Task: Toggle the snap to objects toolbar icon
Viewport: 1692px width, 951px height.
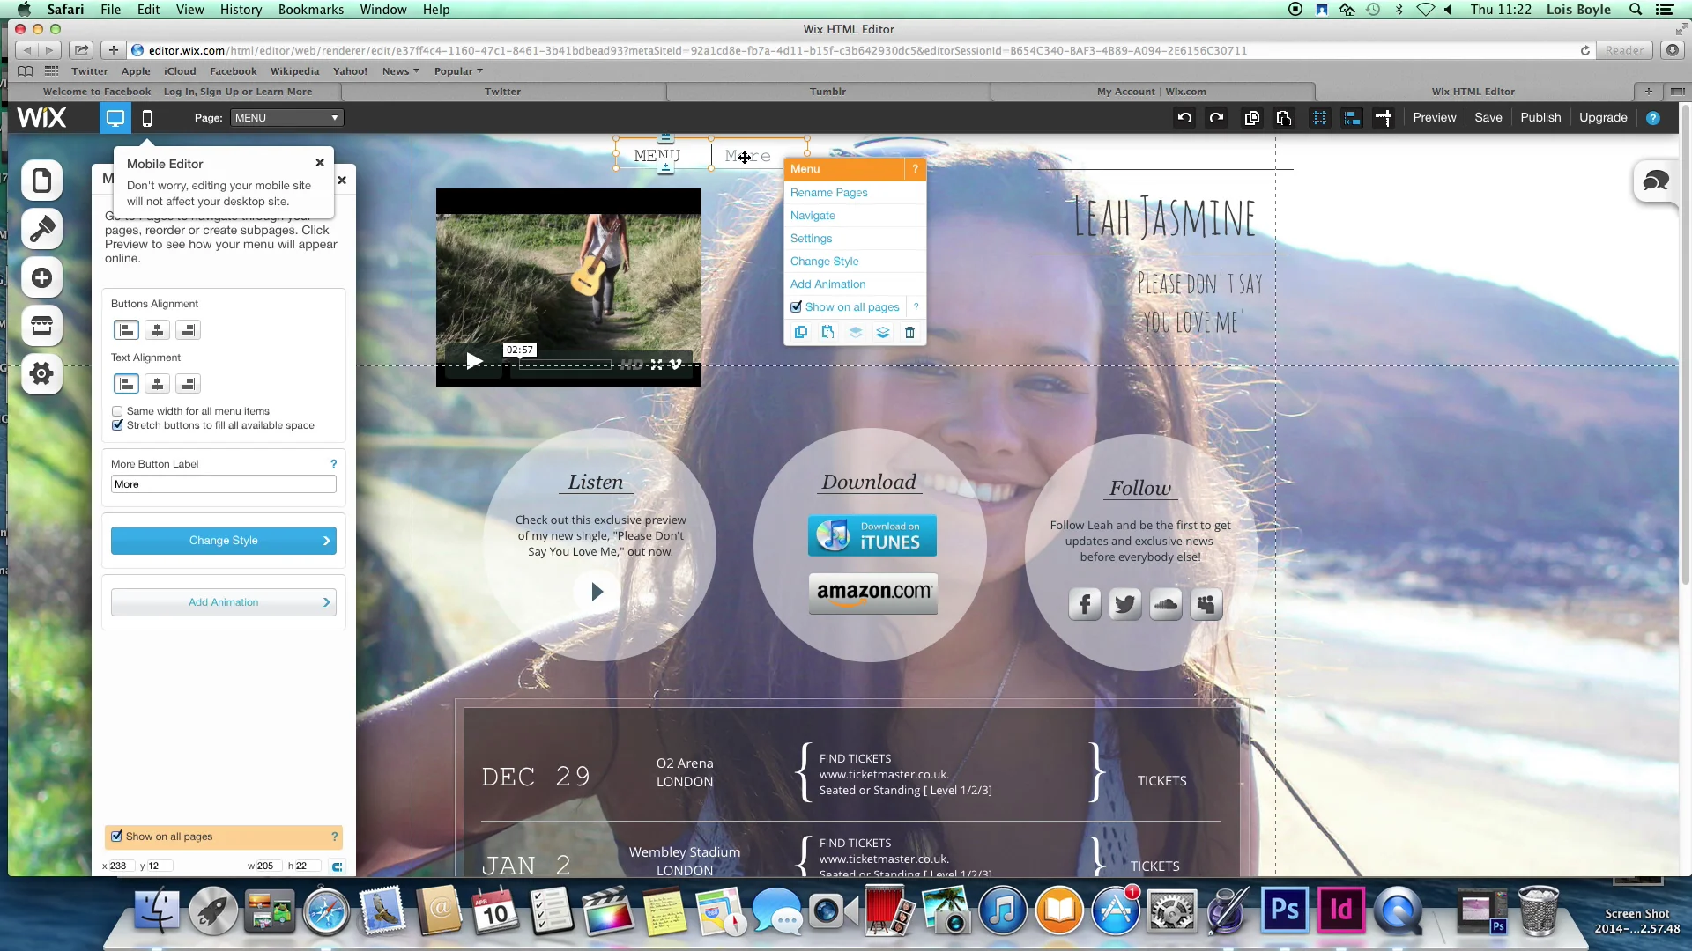Action: point(1352,118)
